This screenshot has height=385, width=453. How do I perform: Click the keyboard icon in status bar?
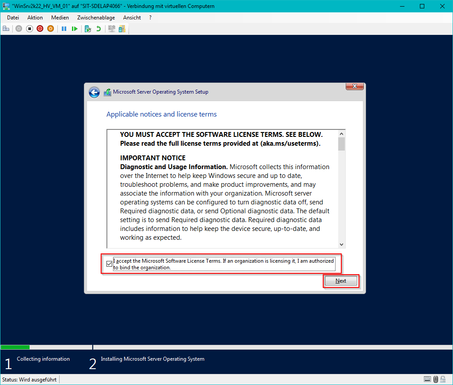pyautogui.click(x=427, y=379)
